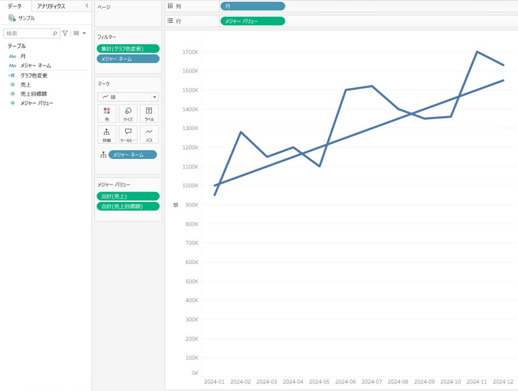Click the filter icon beside the search box
The height and width of the screenshot is (391, 518).
65,34
